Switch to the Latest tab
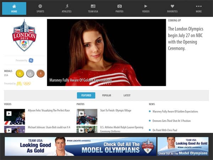The width and height of the screenshot is (213, 160). click(127, 95)
